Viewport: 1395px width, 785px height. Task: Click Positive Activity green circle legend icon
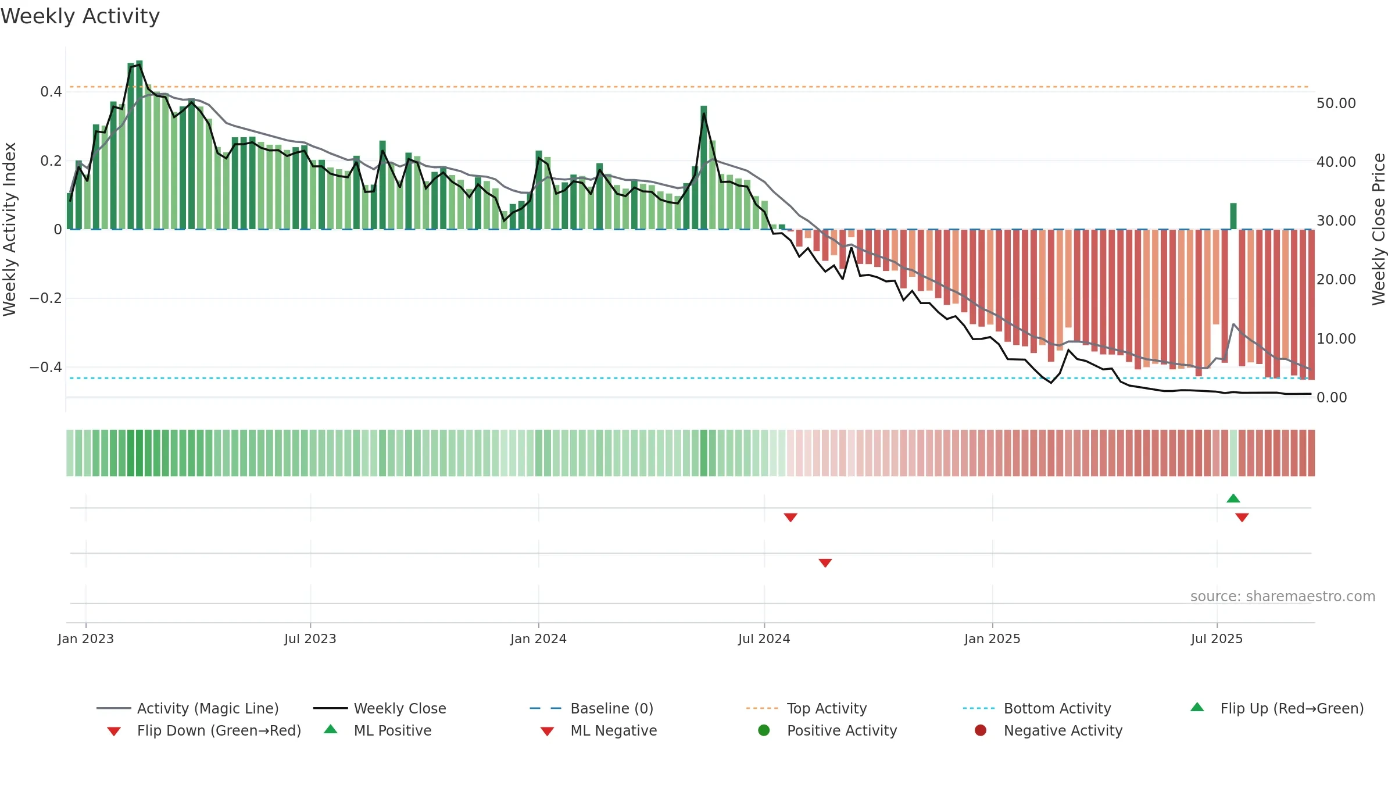(764, 730)
